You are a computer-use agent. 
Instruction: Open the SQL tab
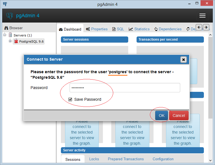pos(118,29)
